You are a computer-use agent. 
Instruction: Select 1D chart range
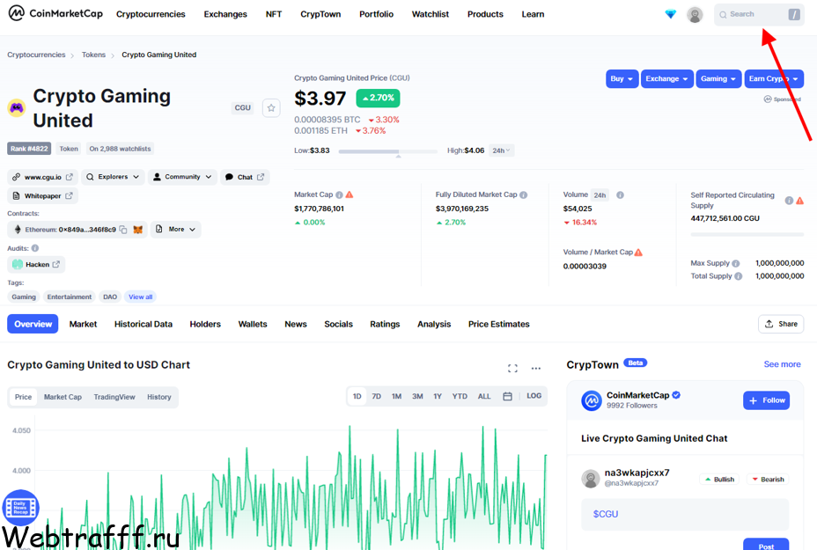tap(357, 396)
